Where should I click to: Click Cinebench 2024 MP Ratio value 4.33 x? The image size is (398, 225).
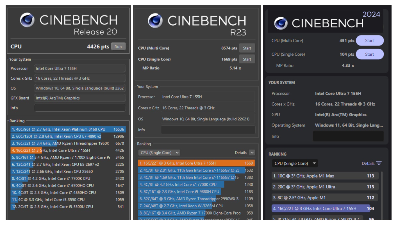coord(348,66)
